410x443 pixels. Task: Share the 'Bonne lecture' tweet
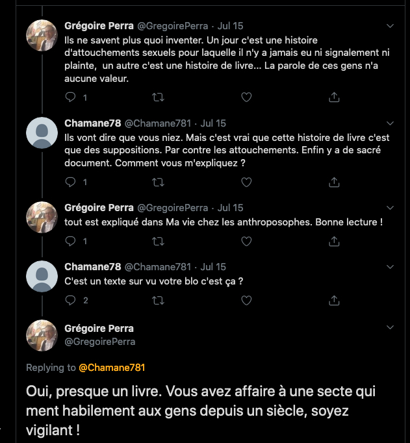point(334,241)
